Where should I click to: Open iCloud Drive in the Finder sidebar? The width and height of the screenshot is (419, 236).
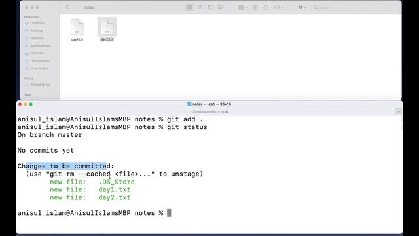click(40, 85)
